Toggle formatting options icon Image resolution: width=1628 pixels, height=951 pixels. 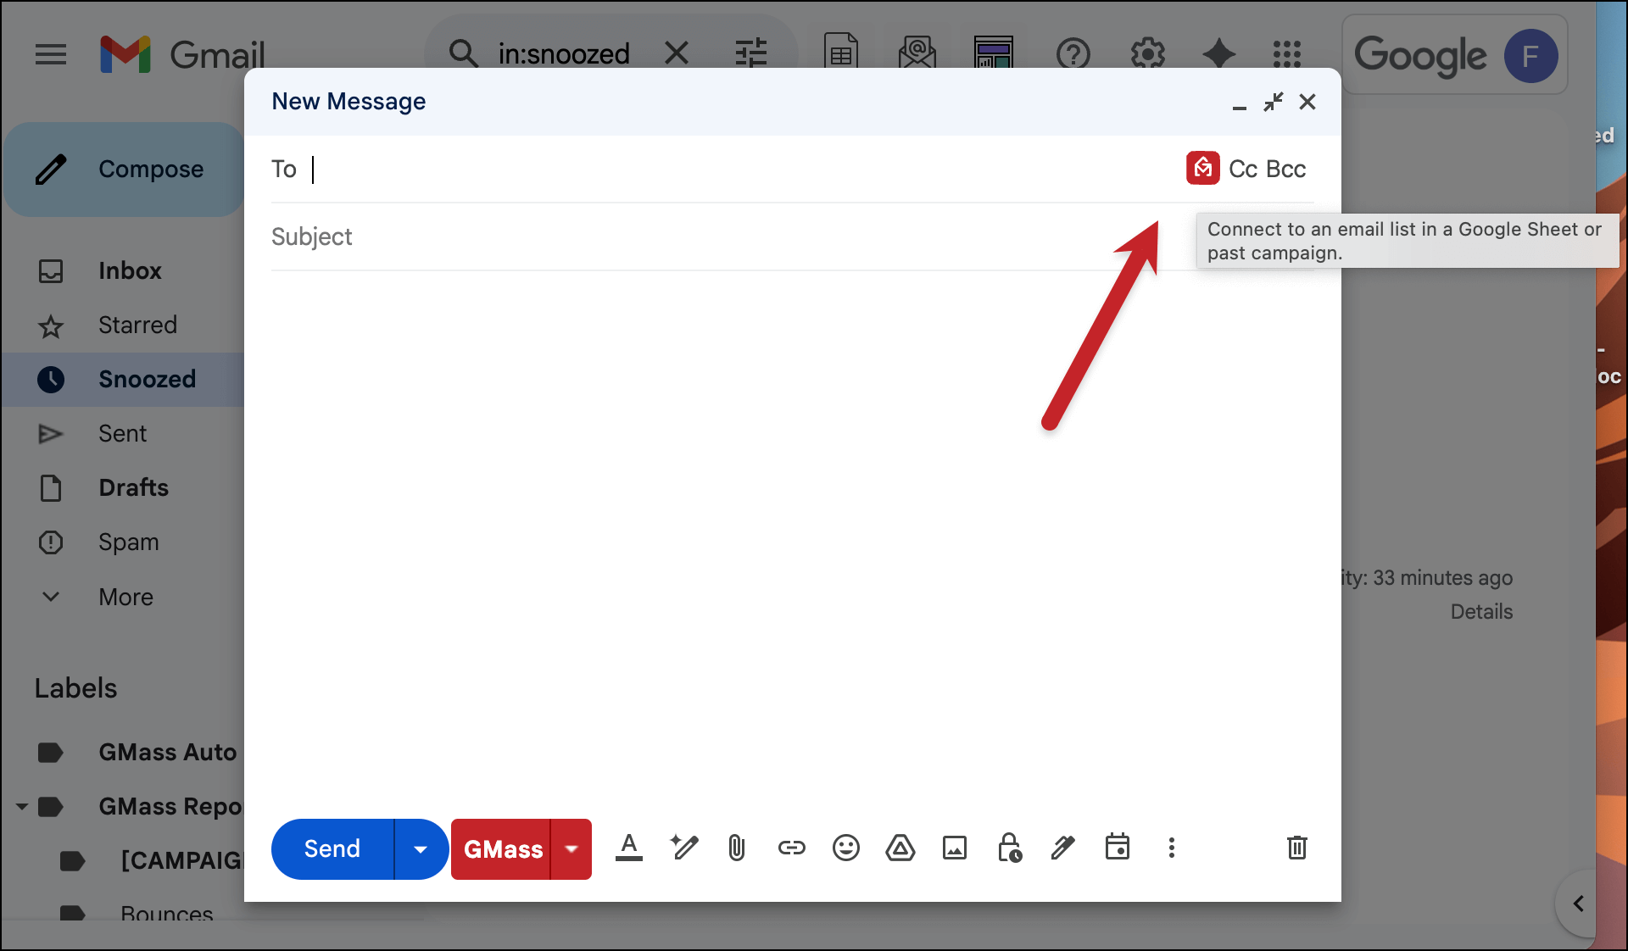click(x=628, y=848)
